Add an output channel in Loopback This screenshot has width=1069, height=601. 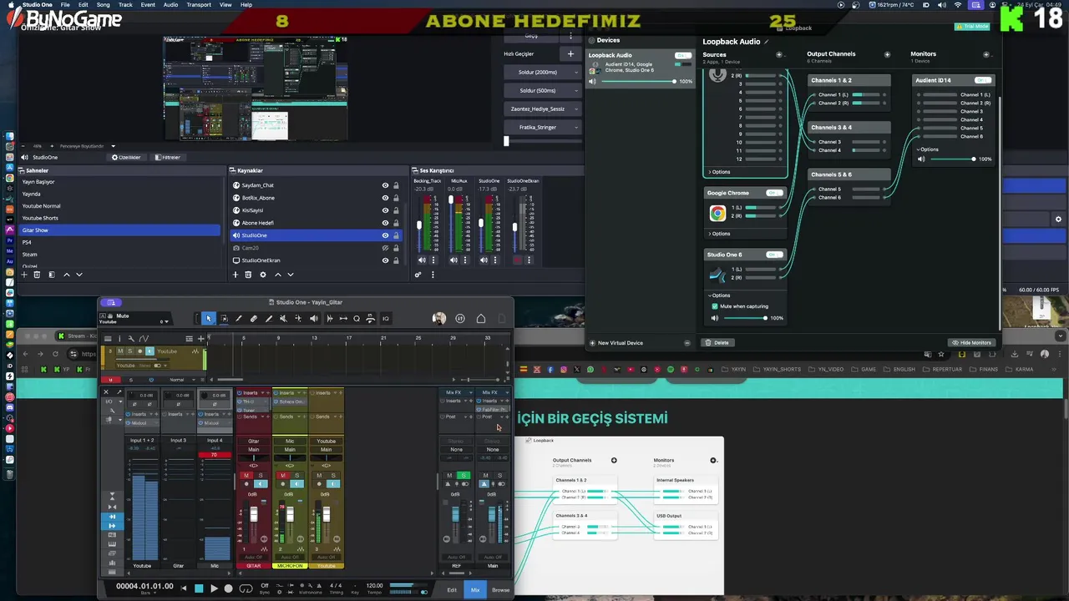(x=887, y=54)
